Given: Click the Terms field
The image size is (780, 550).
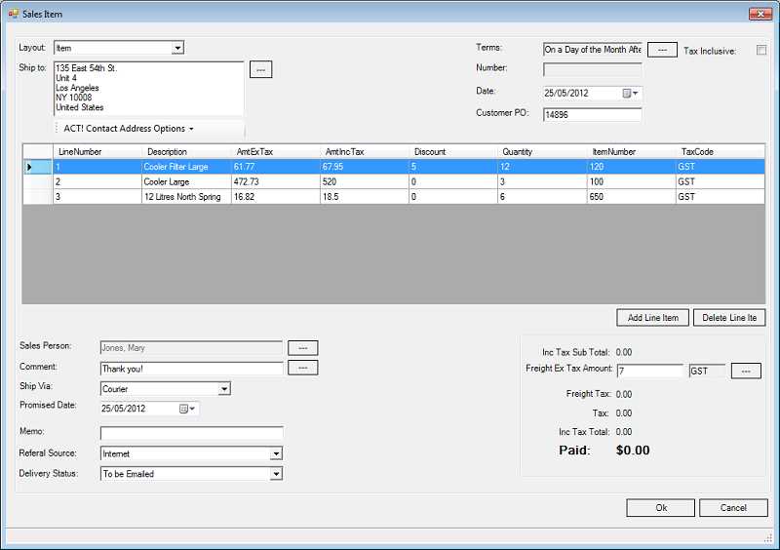Looking at the screenshot, I should tap(593, 50).
